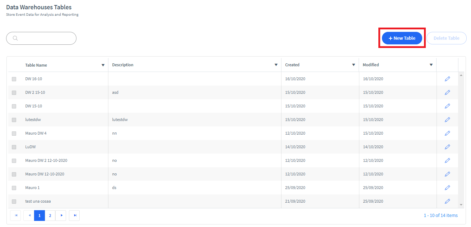Edit LuDW table using pencil icon
This screenshot has height=227, width=471.
[x=447, y=147]
